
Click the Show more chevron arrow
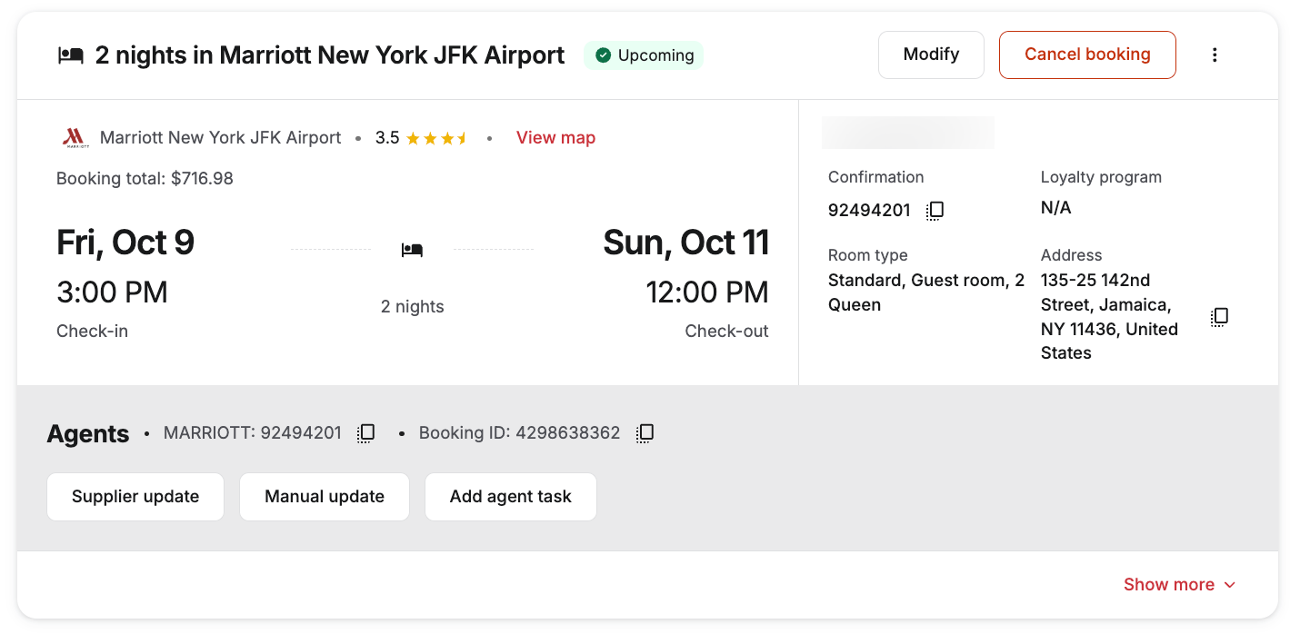pyautogui.click(x=1230, y=585)
